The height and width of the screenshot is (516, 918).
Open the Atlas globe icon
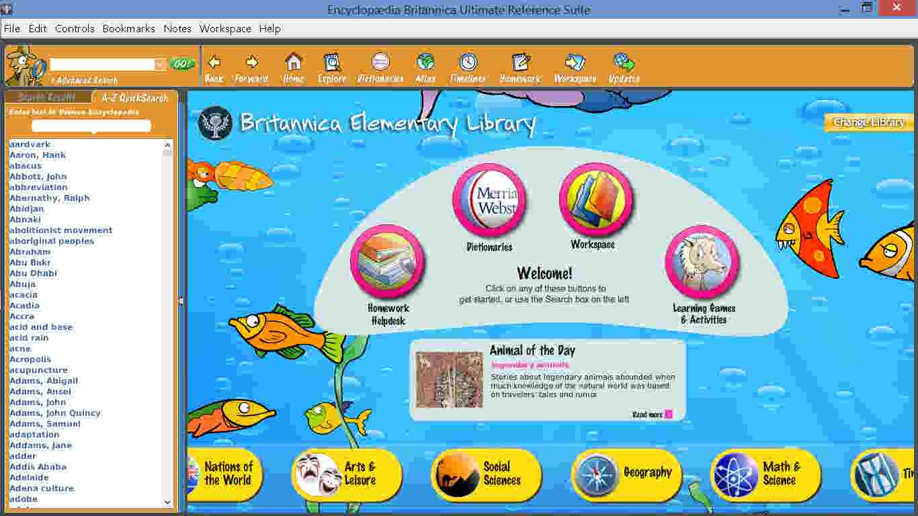[x=425, y=63]
